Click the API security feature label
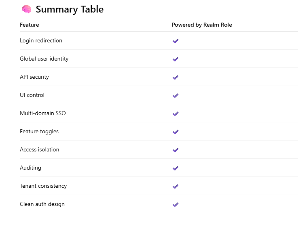 (34, 77)
